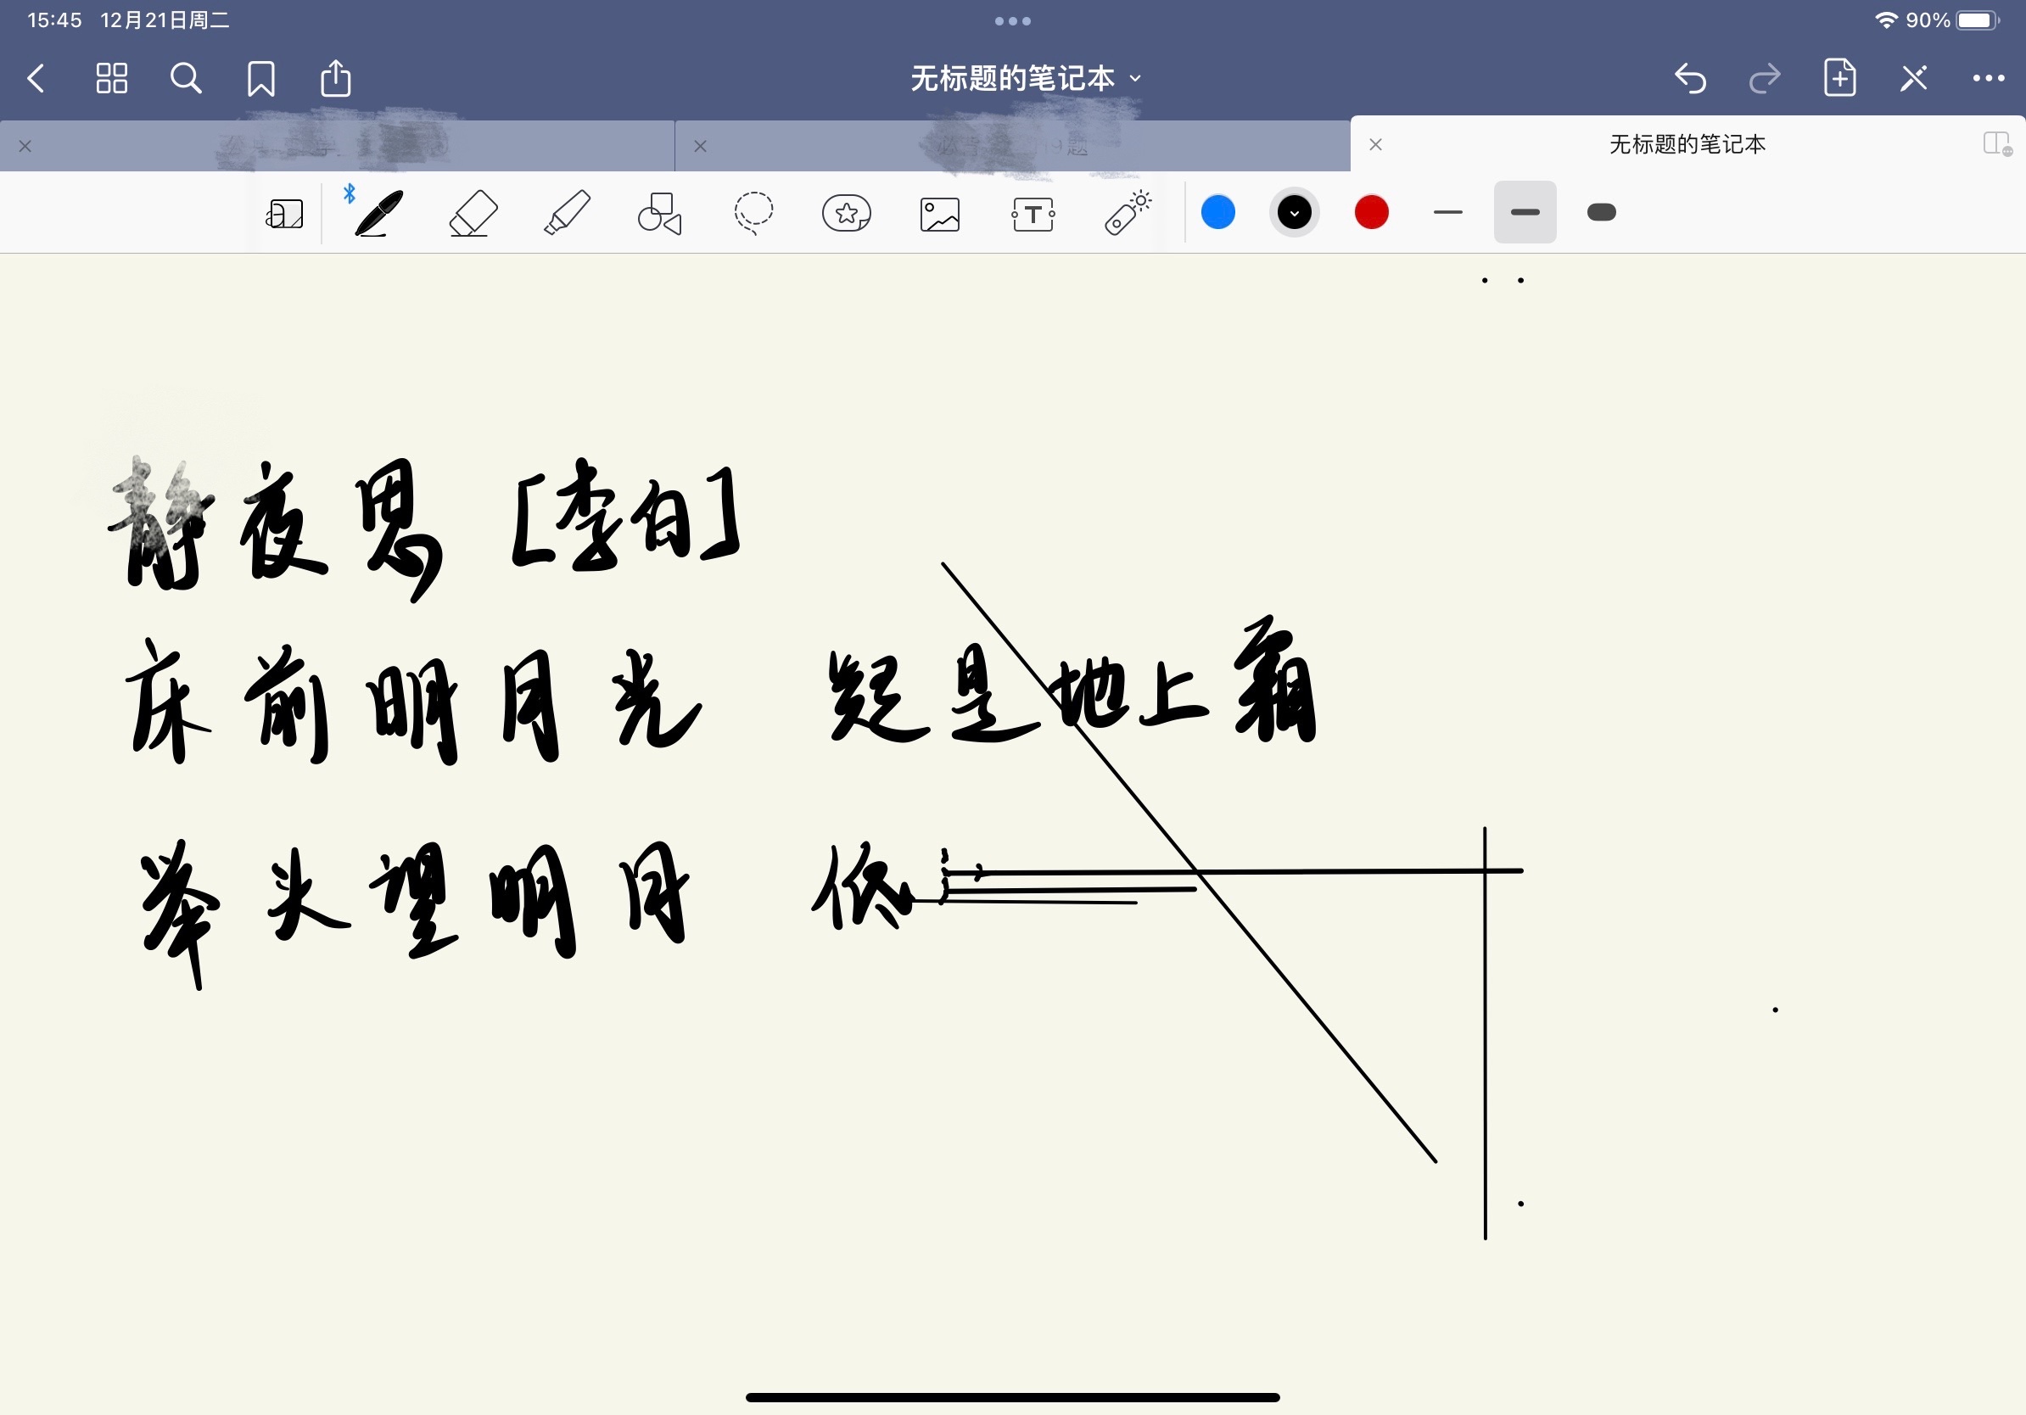The image size is (2026, 1415).
Task: Activate the lasso selection tool
Action: [x=753, y=214]
